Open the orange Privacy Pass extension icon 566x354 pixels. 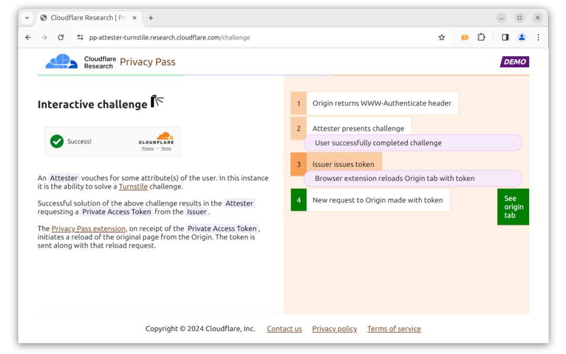coord(465,37)
